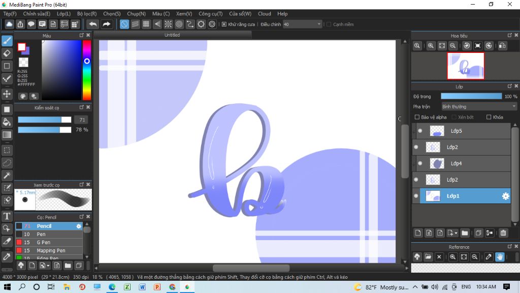Select the Gradient tool

[x=7, y=134]
